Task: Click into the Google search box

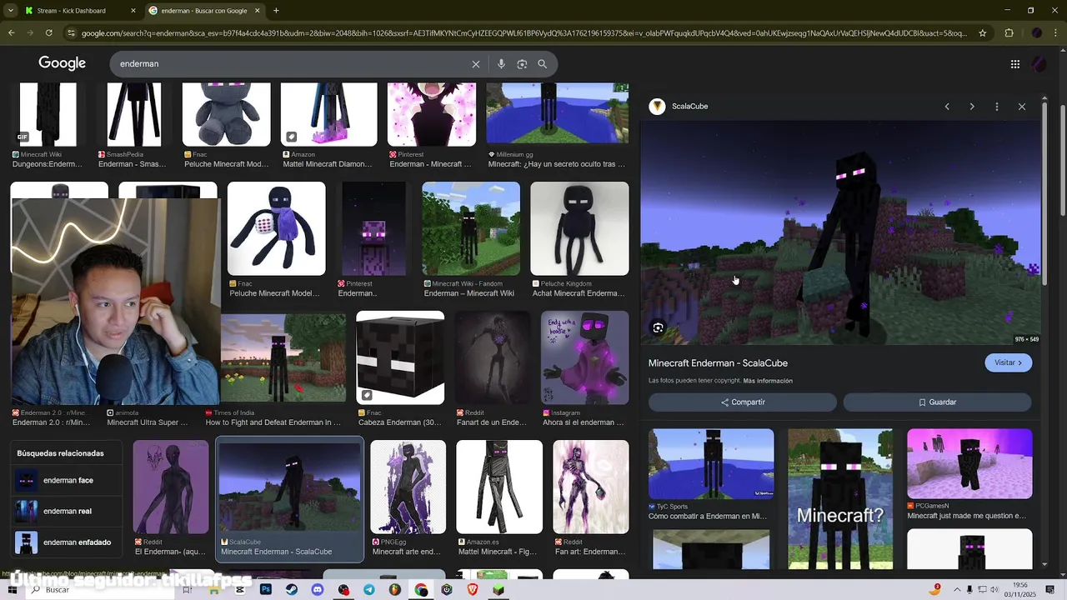Action: (292, 64)
